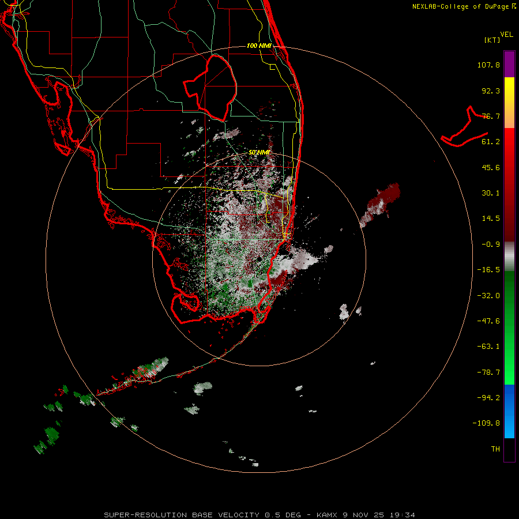The height and width of the screenshot is (519, 519).
Task: Pick the purple segment of the velocity scale
Action: pos(509,65)
